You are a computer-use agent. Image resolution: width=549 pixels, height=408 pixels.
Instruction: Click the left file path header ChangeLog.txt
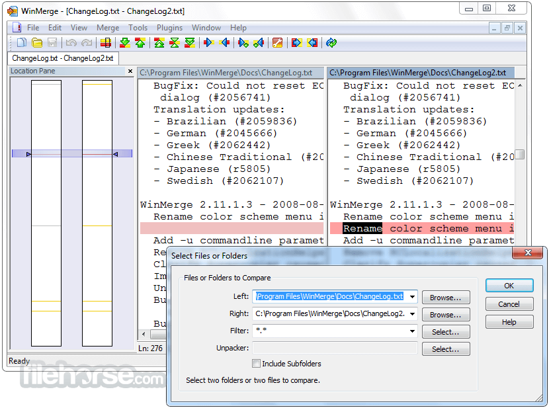pyautogui.click(x=230, y=73)
